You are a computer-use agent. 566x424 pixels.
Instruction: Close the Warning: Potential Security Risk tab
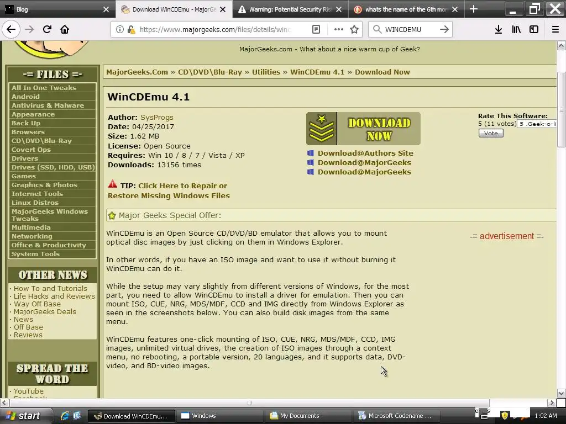(x=339, y=9)
